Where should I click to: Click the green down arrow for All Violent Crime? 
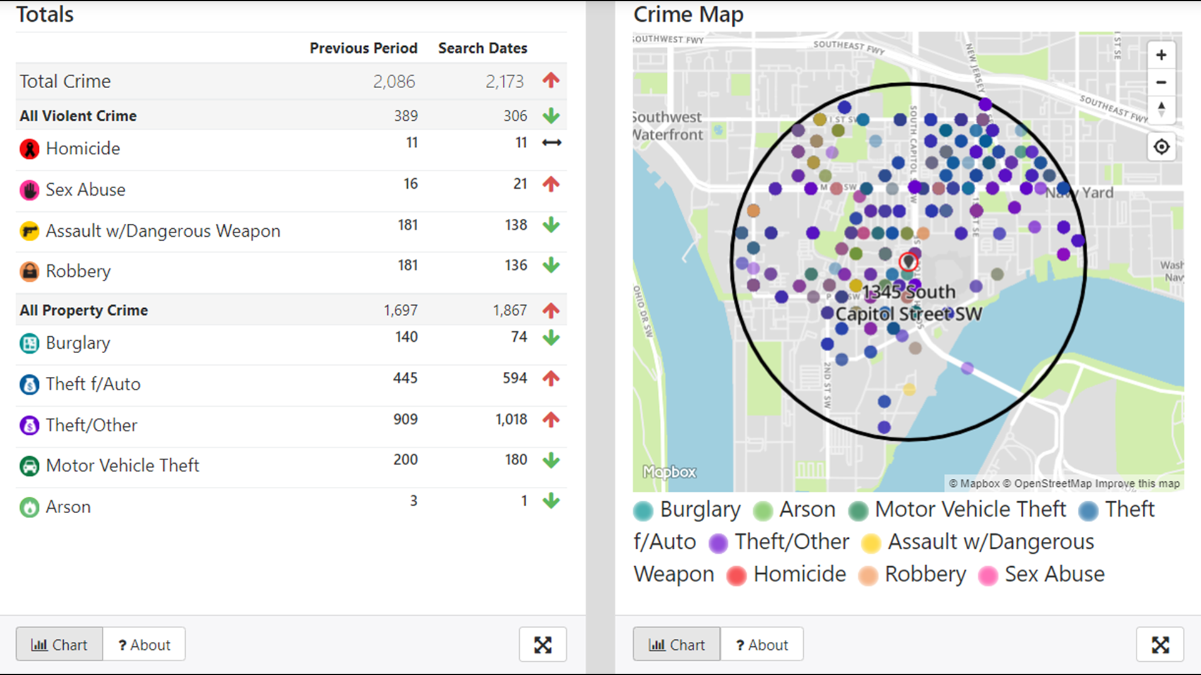tap(551, 116)
